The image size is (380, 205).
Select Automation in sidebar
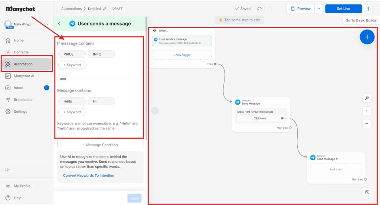coord(27,64)
